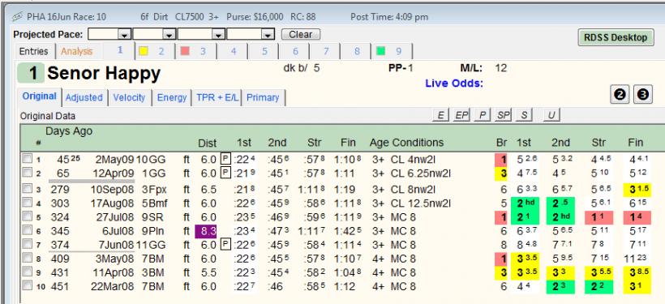Click the green square on tab 9
665x304 pixels.
point(381,51)
